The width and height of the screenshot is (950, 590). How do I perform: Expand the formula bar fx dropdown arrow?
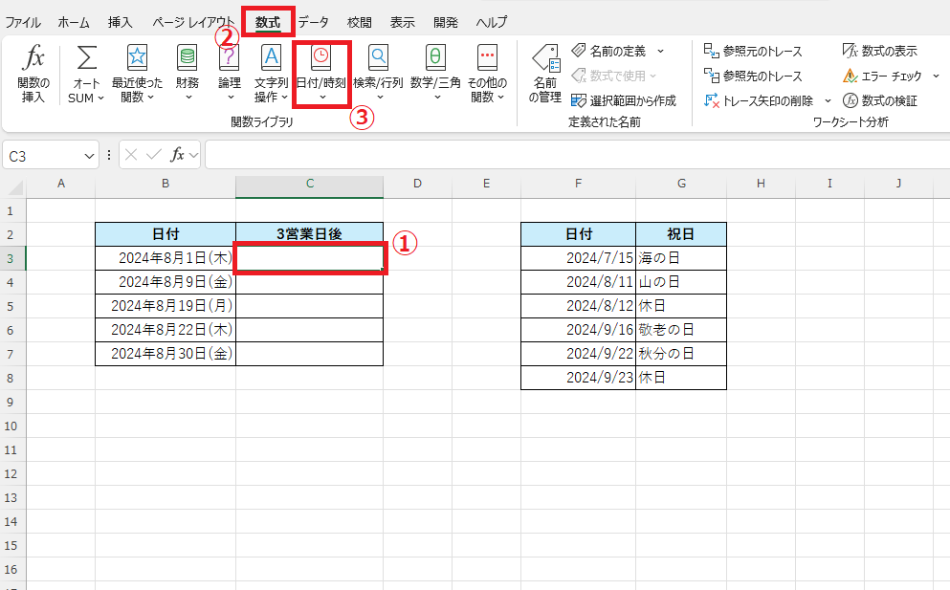point(193,156)
